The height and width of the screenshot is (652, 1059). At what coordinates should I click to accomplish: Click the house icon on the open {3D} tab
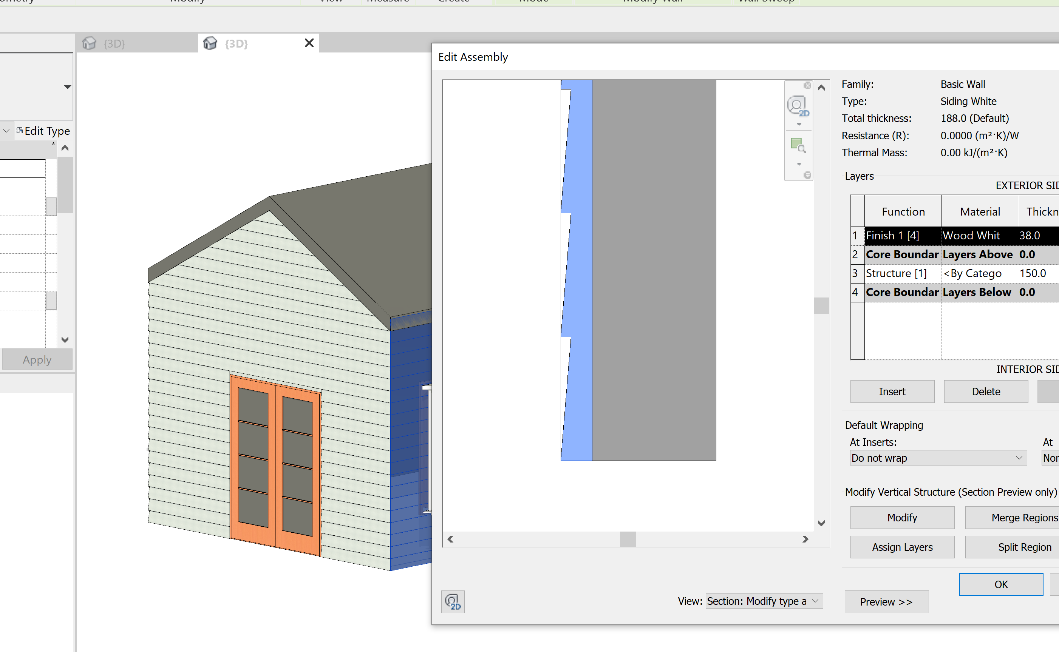pos(210,43)
